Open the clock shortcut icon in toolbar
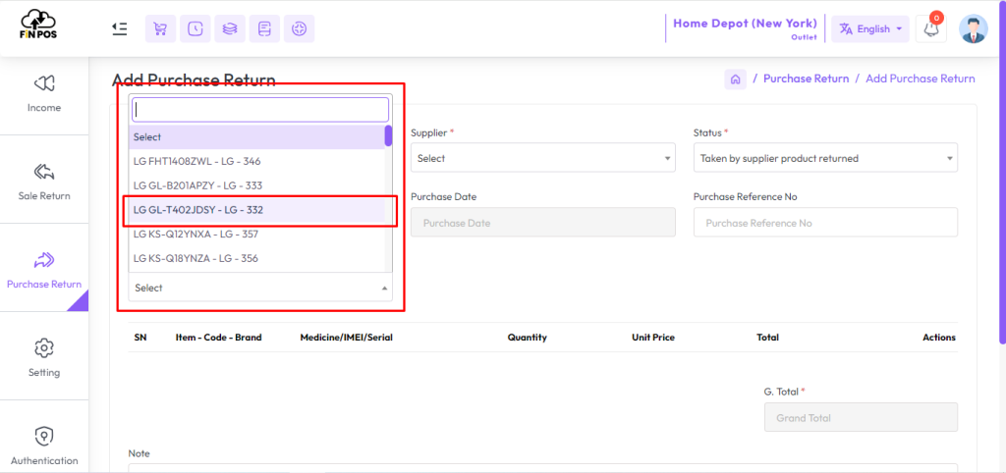Viewport: 1006px width, 473px height. 196,28
